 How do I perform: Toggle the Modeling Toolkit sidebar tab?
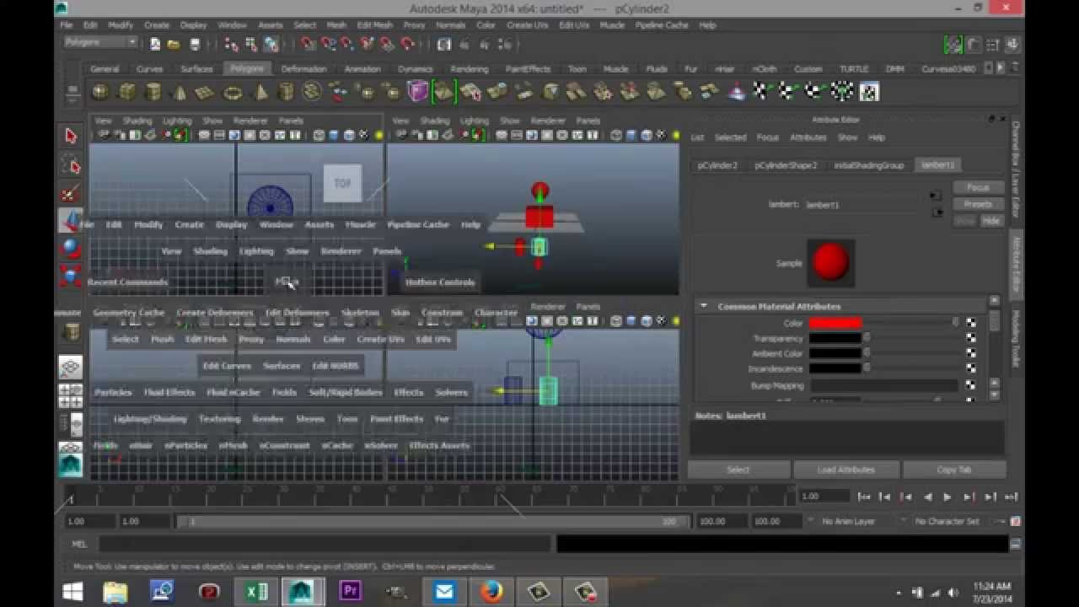pos(1016,339)
